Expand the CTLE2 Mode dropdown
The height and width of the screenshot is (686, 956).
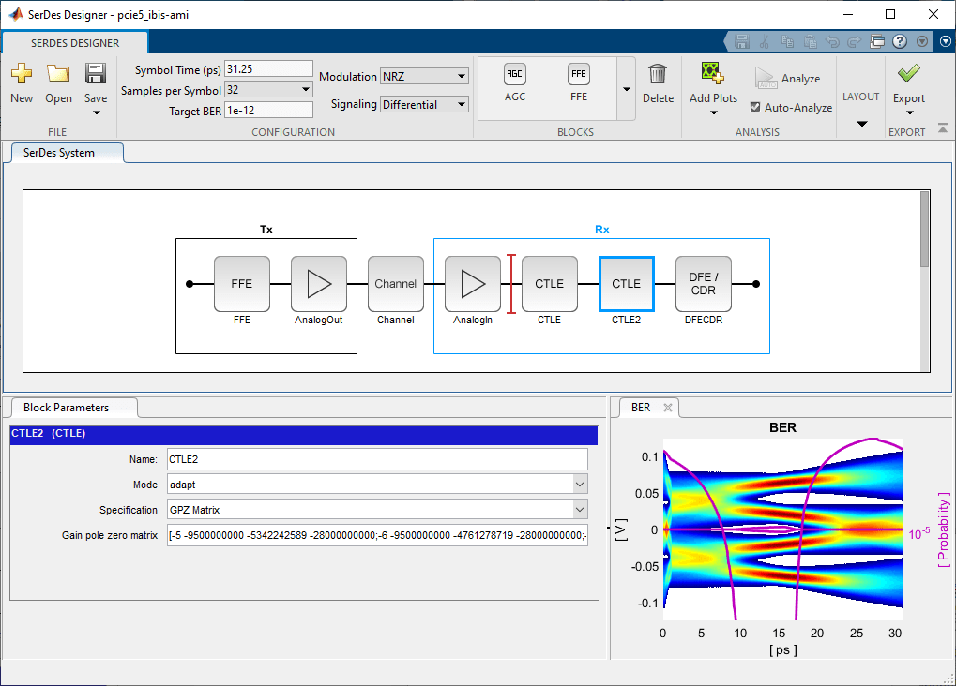pos(579,485)
